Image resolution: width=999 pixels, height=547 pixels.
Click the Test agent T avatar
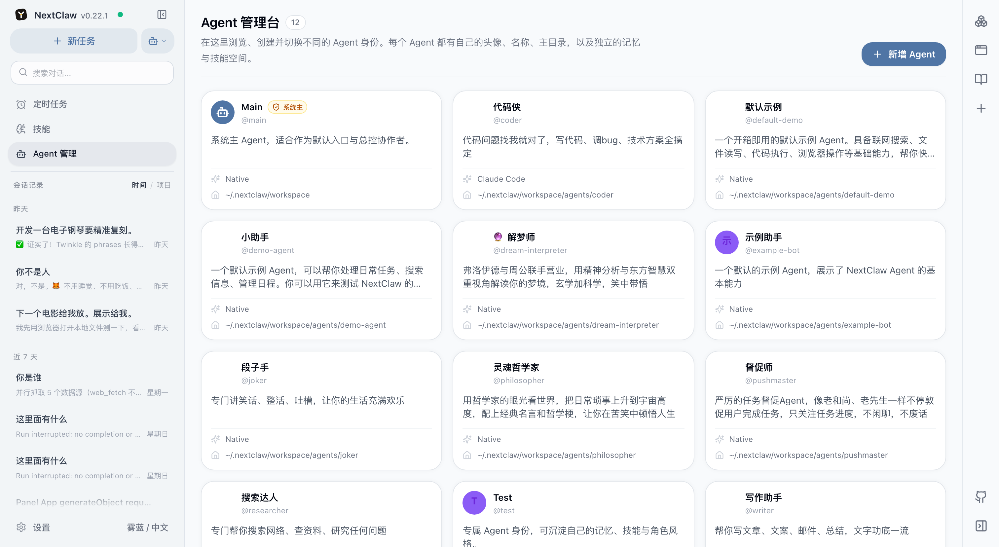[474, 502]
